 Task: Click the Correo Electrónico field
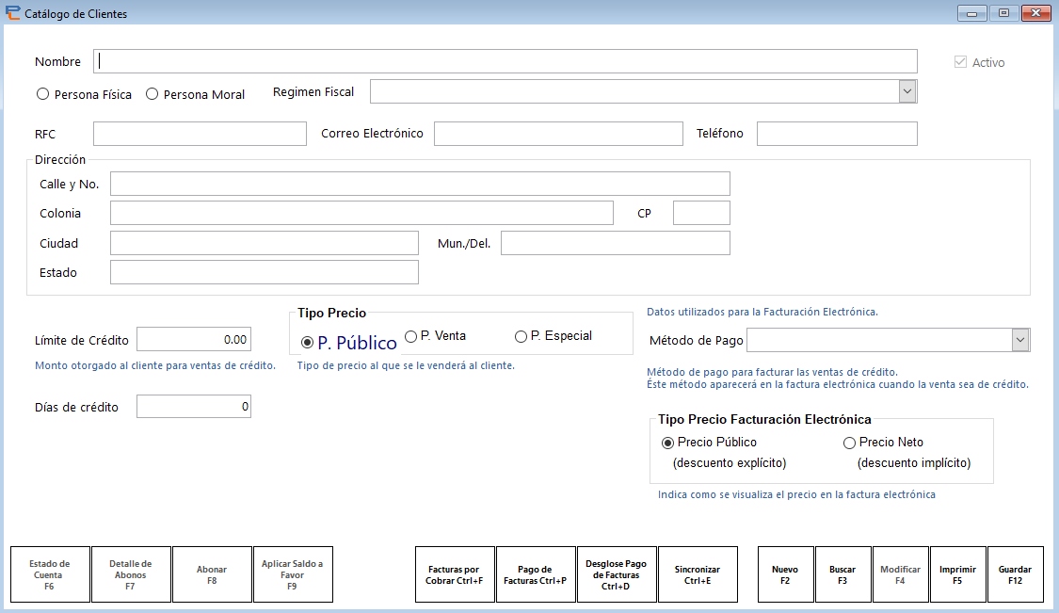click(558, 134)
